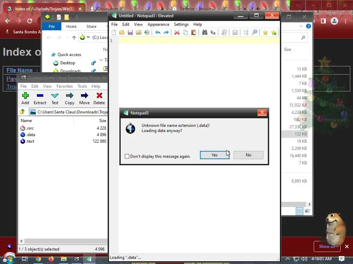Click Move in the 7-Zip toolbar

point(84,99)
